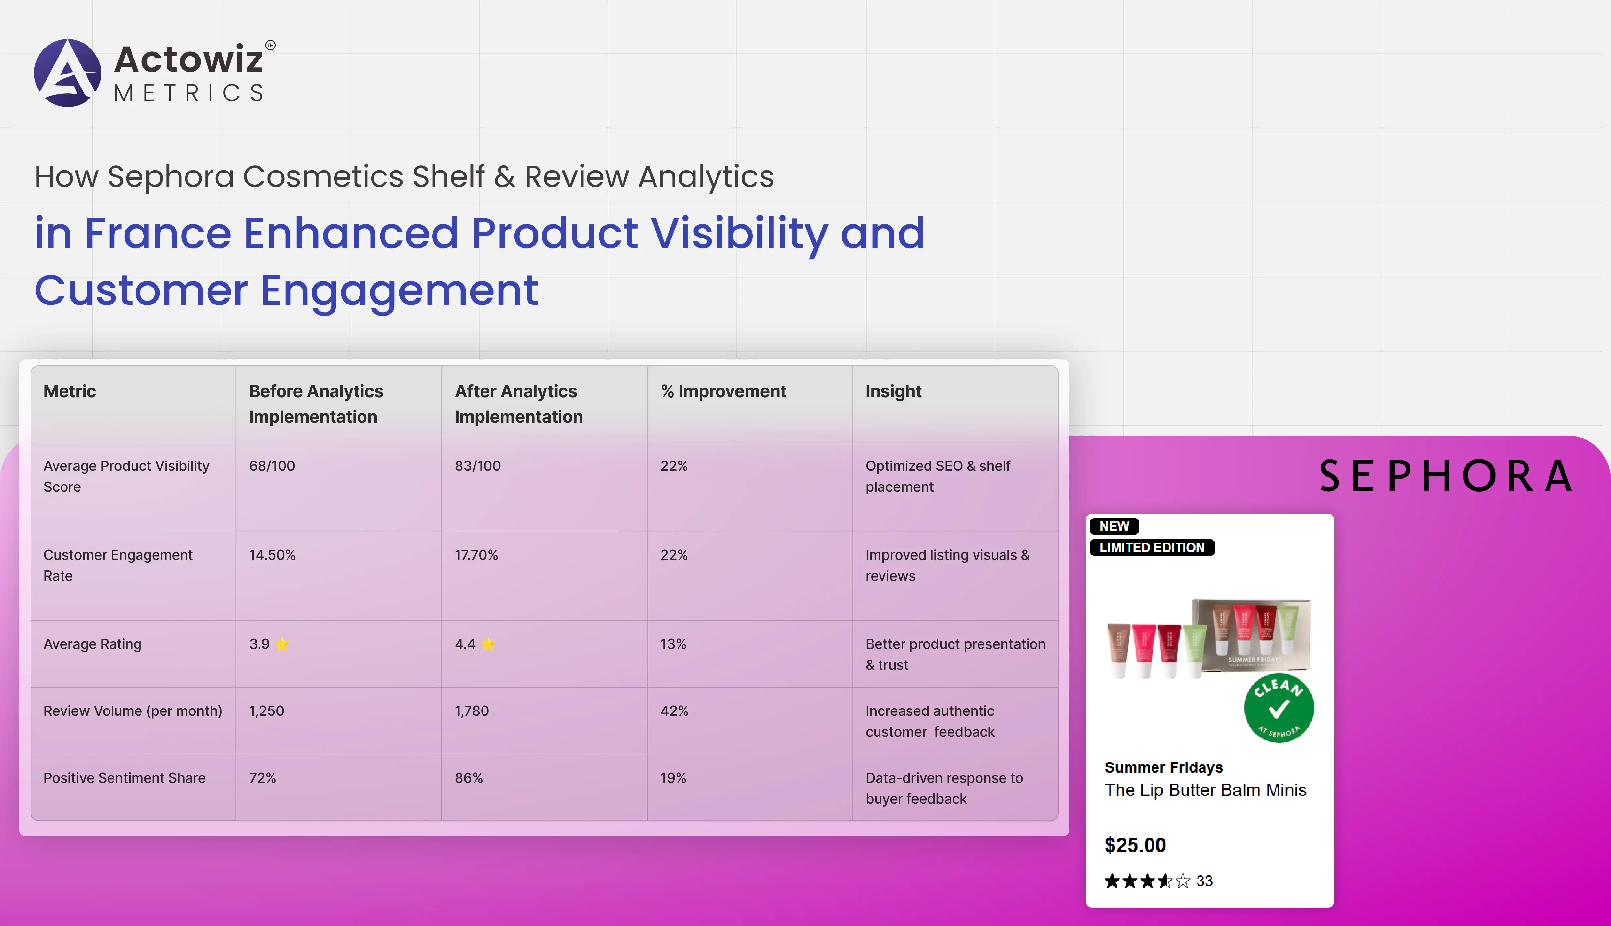Click the Review Volume (per month) cell
Viewport: 1611px width, 926px height.
point(132,711)
